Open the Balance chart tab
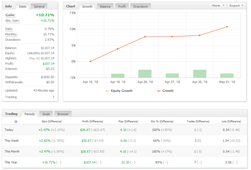This screenshot has height=170, width=251. [x=105, y=6]
